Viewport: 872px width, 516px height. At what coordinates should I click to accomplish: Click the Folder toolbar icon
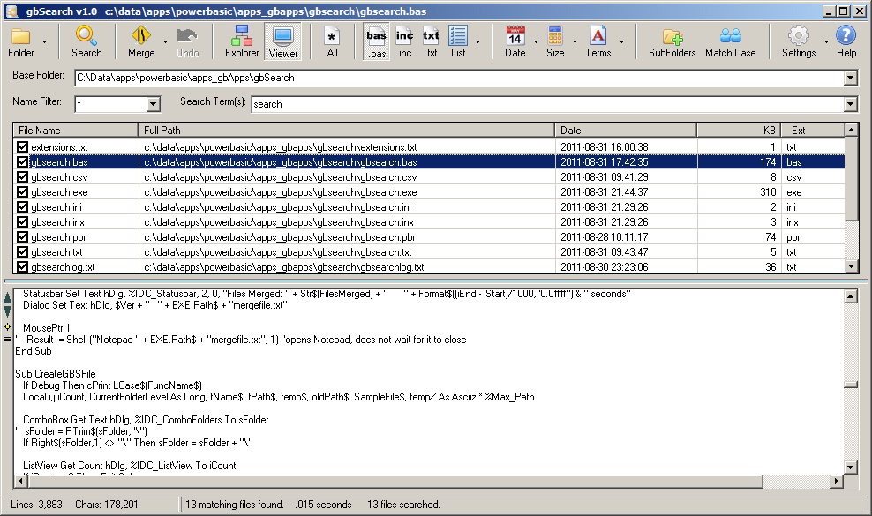(20, 36)
